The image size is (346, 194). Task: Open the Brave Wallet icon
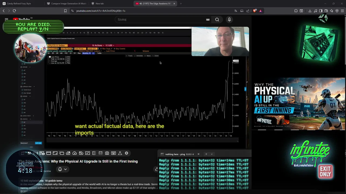pyautogui.click(x=326, y=11)
